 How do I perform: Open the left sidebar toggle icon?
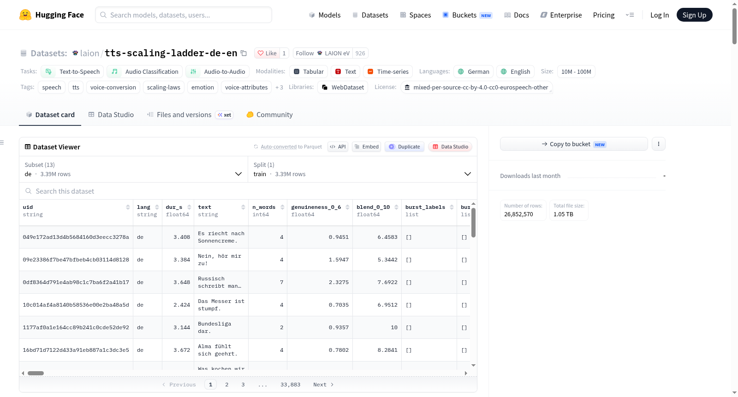click(x=2, y=142)
